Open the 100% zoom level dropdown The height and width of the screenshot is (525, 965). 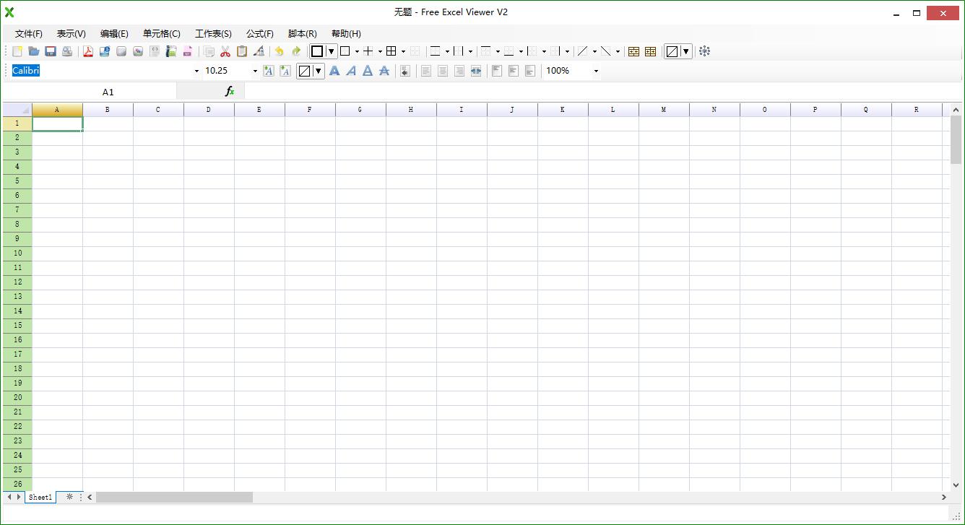pyautogui.click(x=596, y=71)
